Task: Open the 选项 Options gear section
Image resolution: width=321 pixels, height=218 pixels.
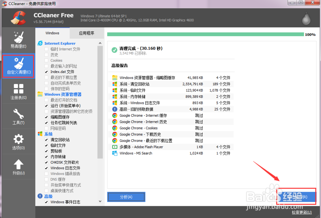Action: (18, 142)
